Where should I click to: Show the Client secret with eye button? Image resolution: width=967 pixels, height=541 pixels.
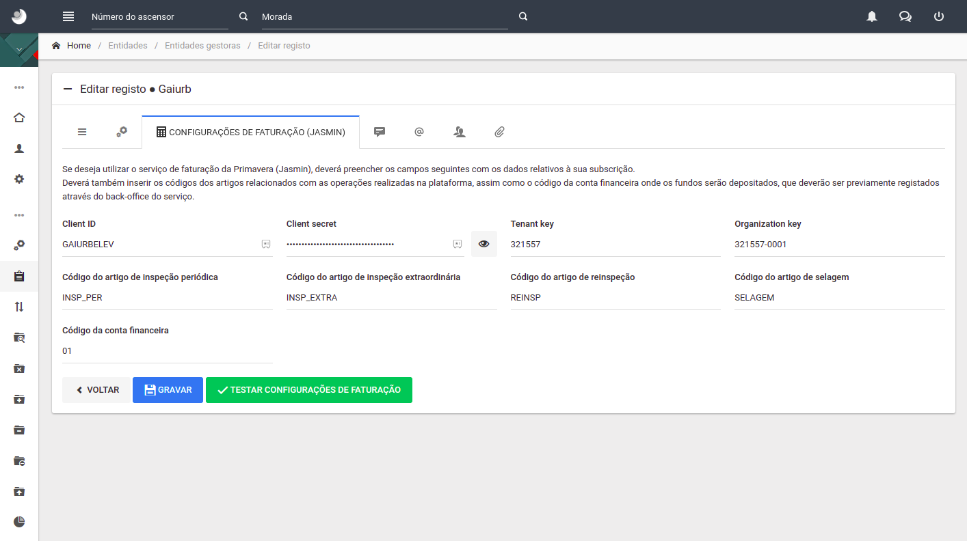(484, 244)
